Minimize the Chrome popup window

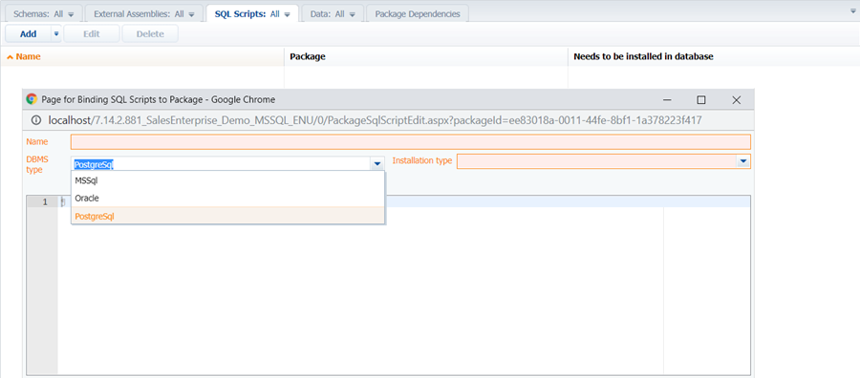click(x=667, y=99)
